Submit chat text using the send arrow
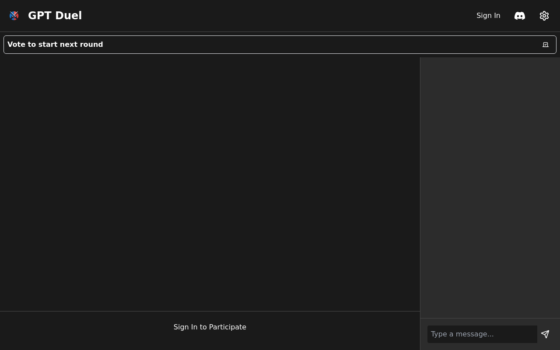Viewport: 560px width, 350px height. point(545,334)
